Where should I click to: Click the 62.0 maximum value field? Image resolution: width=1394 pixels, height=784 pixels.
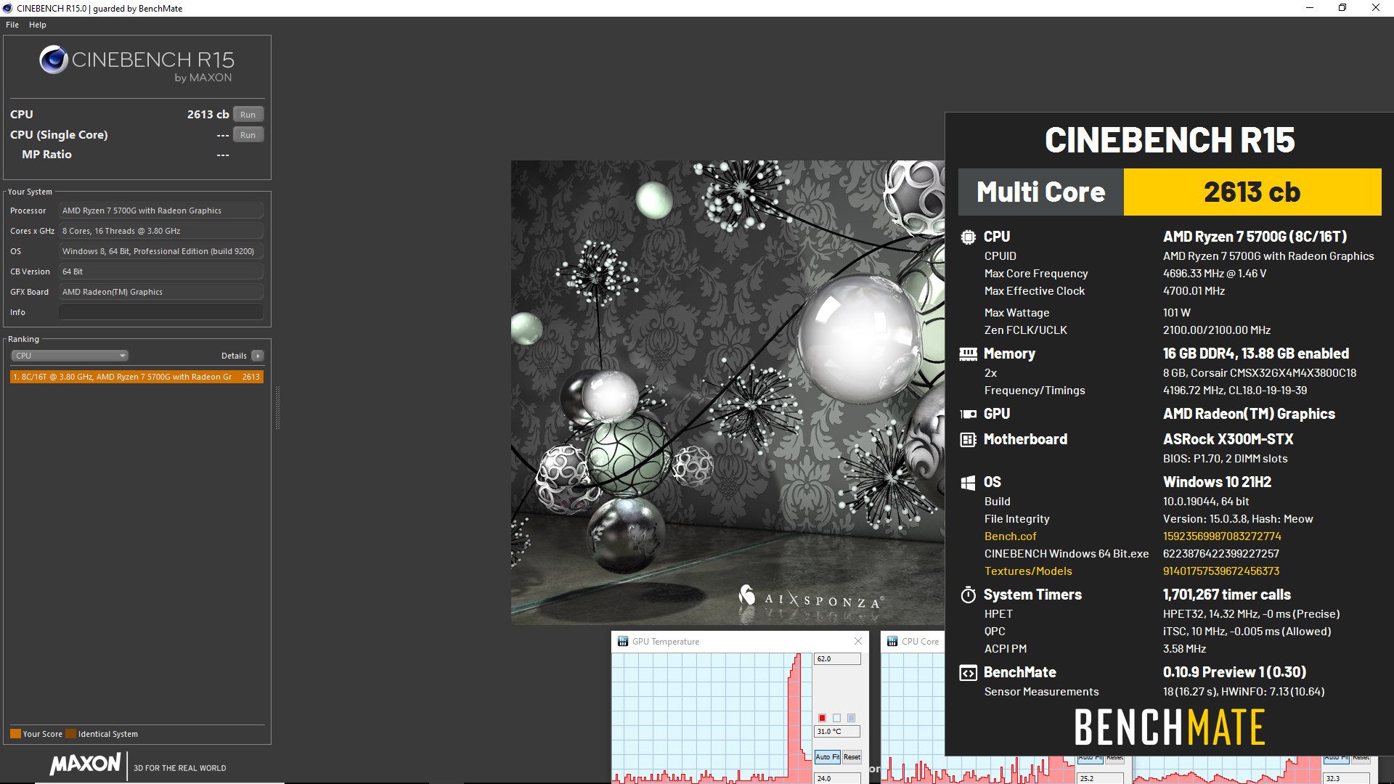pyautogui.click(x=837, y=659)
